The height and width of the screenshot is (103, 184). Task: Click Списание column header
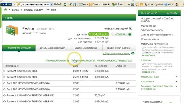pos(121,66)
